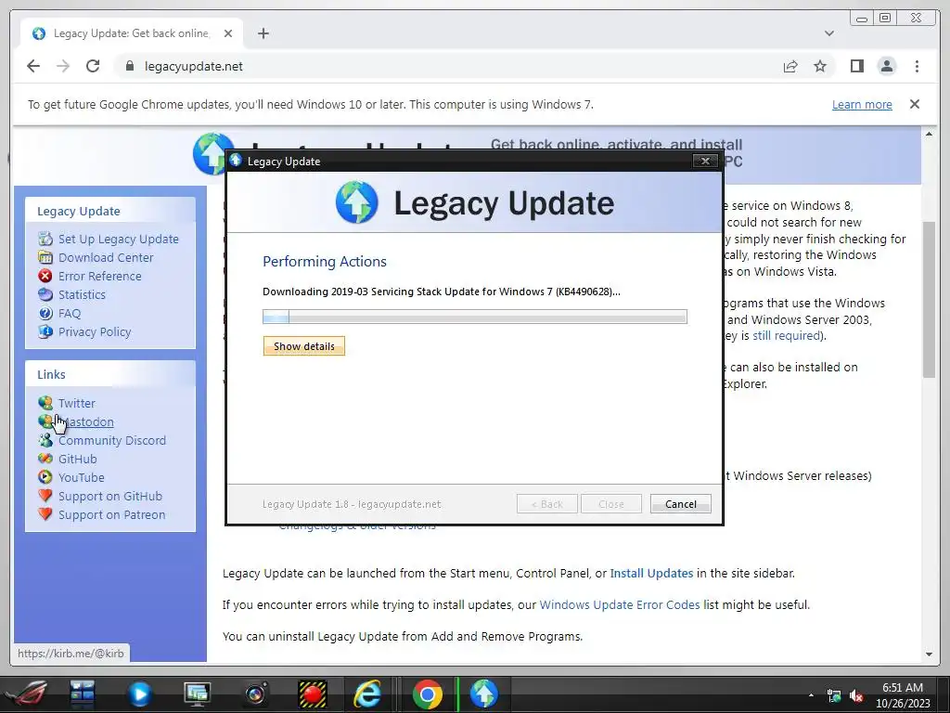The image size is (950, 713).
Task: Click the YouTube link icon
Action: click(x=45, y=477)
